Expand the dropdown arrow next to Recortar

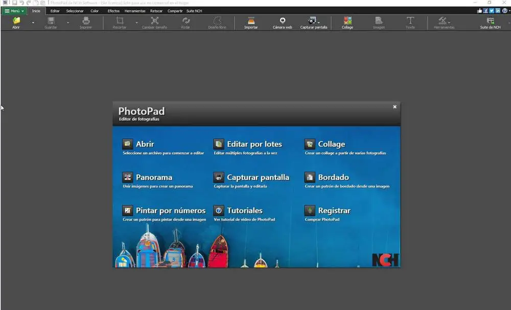tap(136, 23)
